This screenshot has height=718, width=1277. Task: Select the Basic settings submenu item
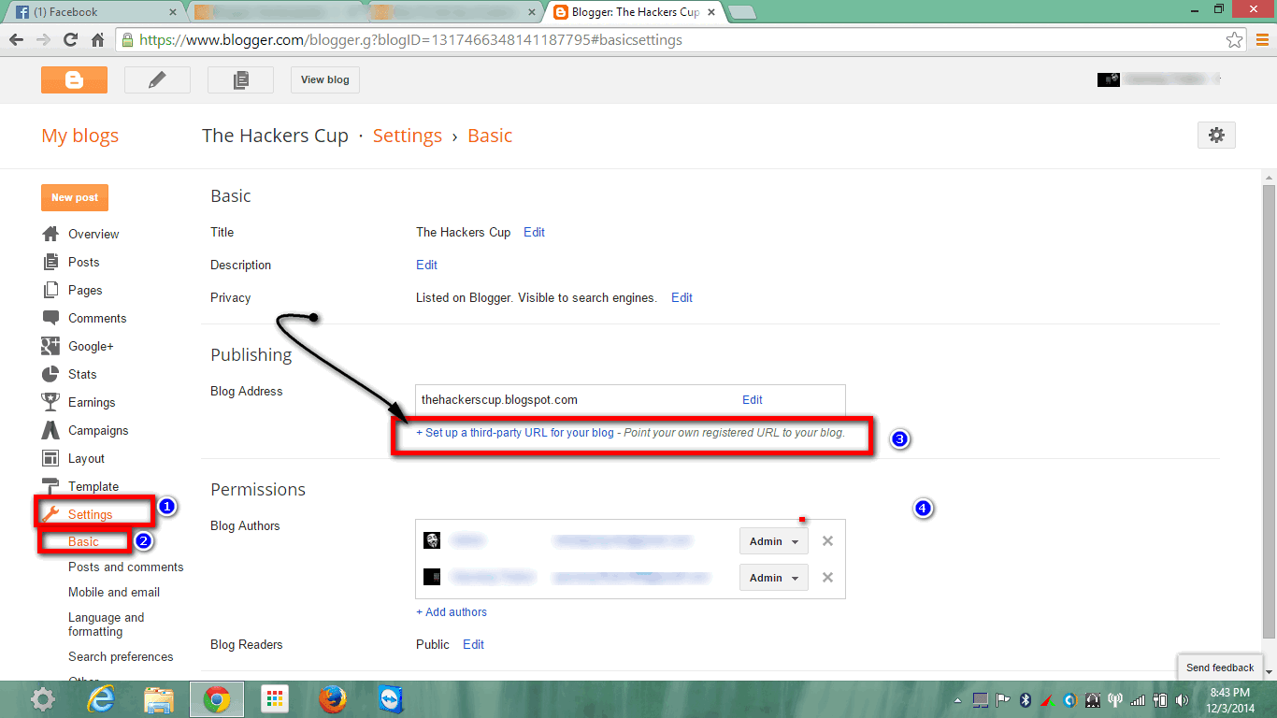click(83, 541)
